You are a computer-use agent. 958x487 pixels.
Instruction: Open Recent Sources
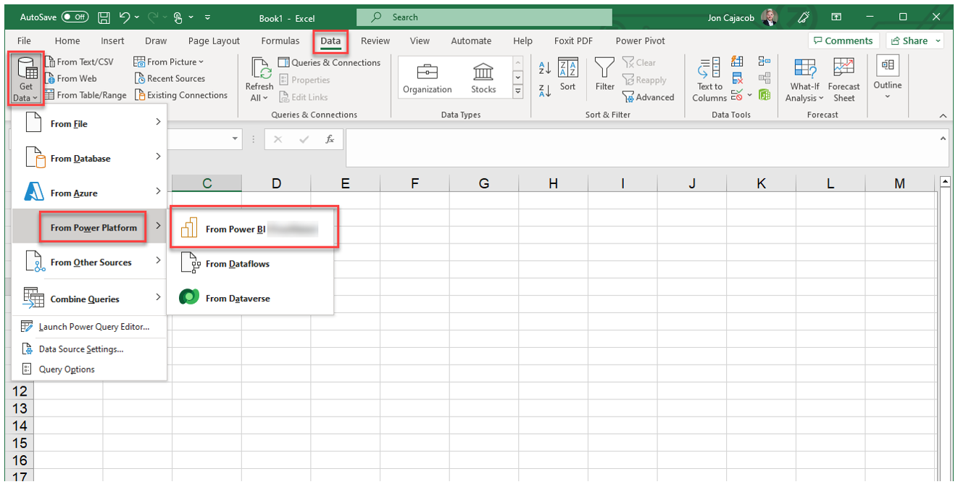(x=170, y=78)
